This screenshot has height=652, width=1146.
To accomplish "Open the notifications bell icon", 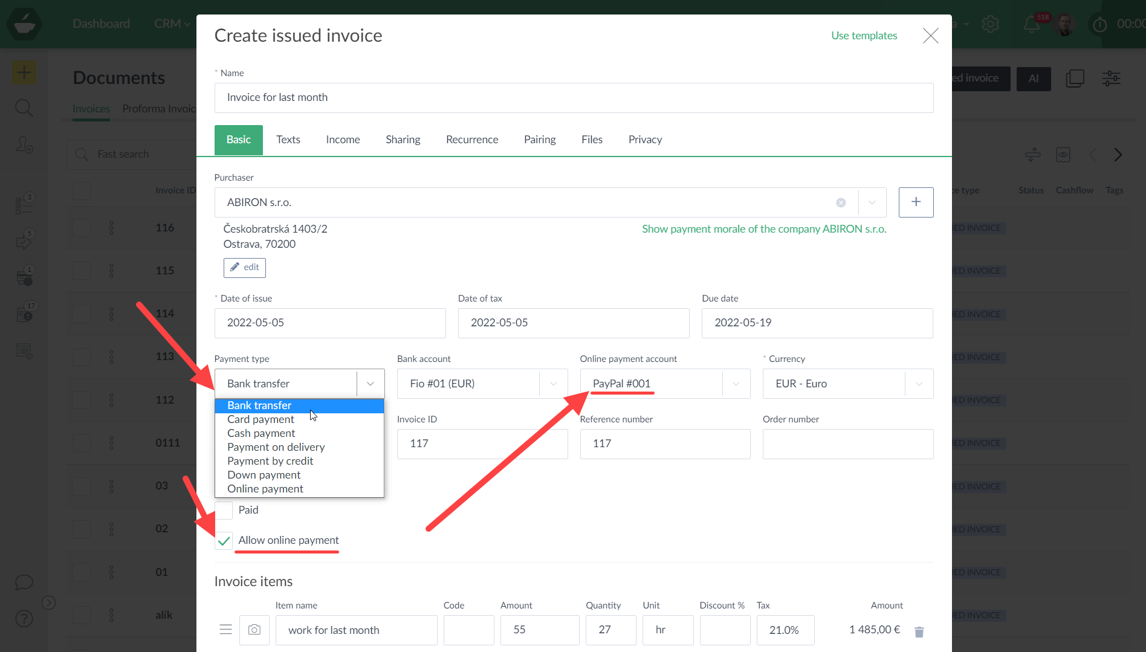I will (1031, 24).
